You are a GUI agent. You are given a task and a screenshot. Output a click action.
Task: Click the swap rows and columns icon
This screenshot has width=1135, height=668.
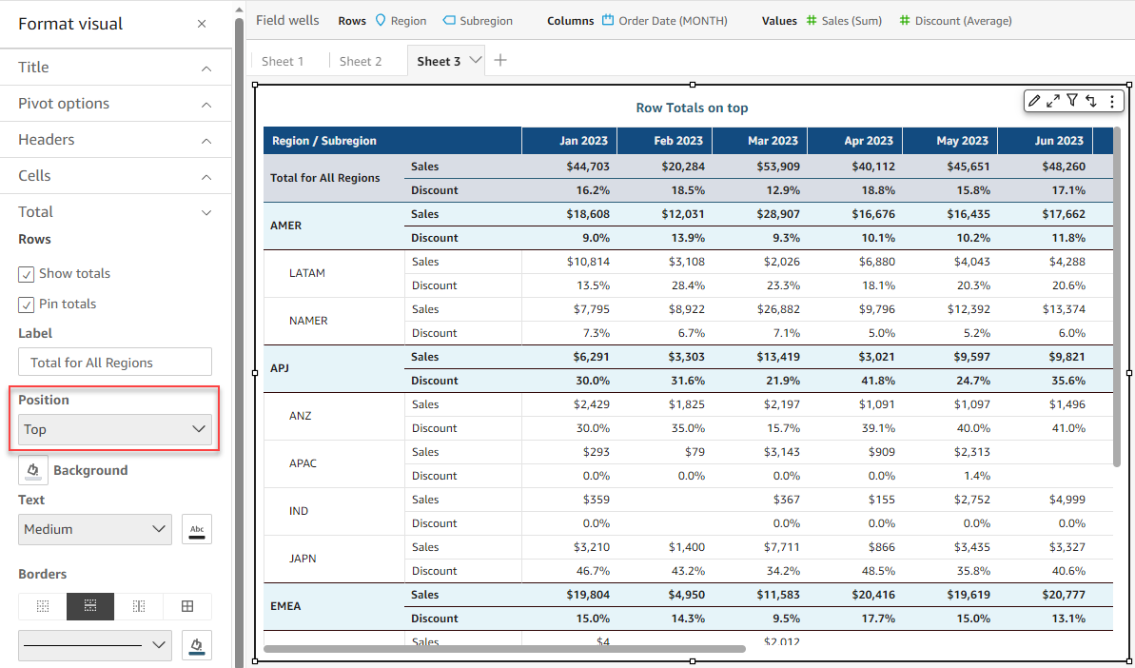[1091, 101]
